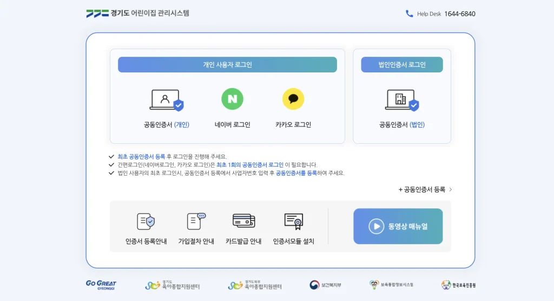This screenshot has width=554, height=301.
Task: Open 인증서모듈 설치 certificate icon
Action: pos(294,221)
